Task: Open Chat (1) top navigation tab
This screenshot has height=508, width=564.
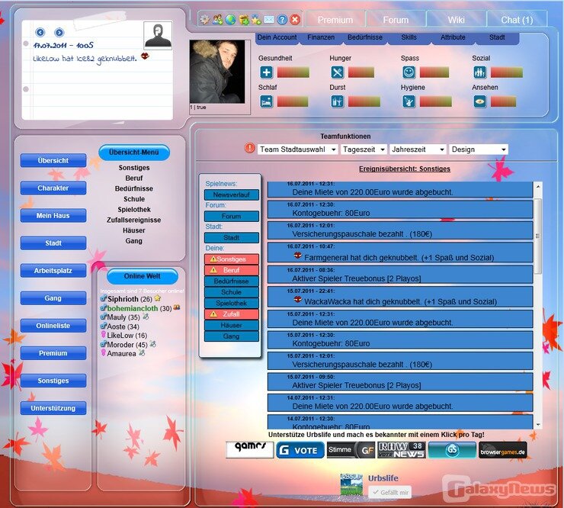Action: point(517,20)
